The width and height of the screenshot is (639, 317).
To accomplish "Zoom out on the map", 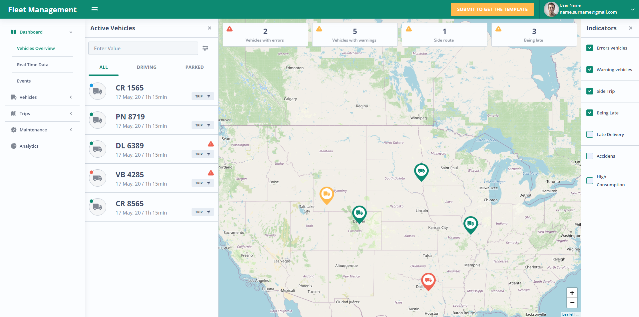I will (572, 303).
